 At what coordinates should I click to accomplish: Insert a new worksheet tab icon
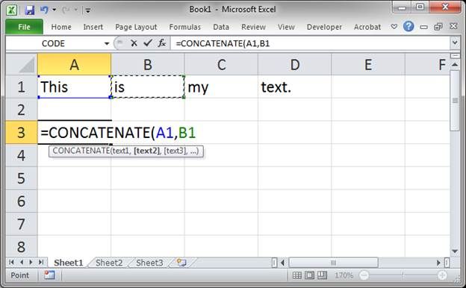[x=181, y=263]
